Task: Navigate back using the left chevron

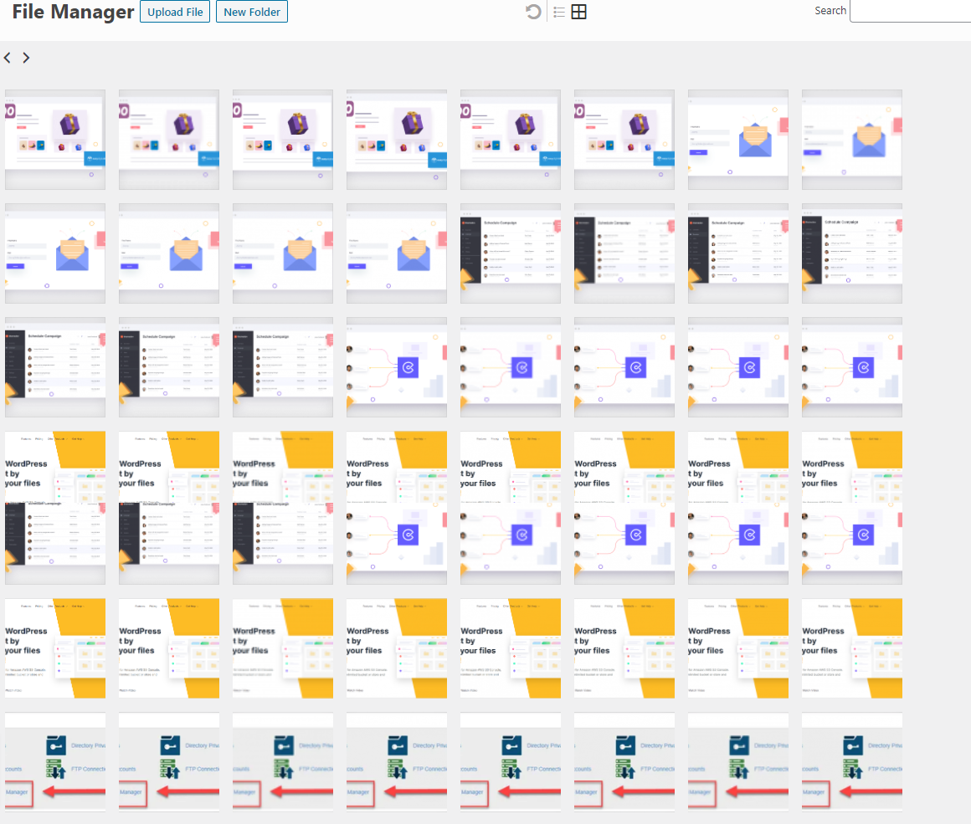Action: [x=7, y=57]
